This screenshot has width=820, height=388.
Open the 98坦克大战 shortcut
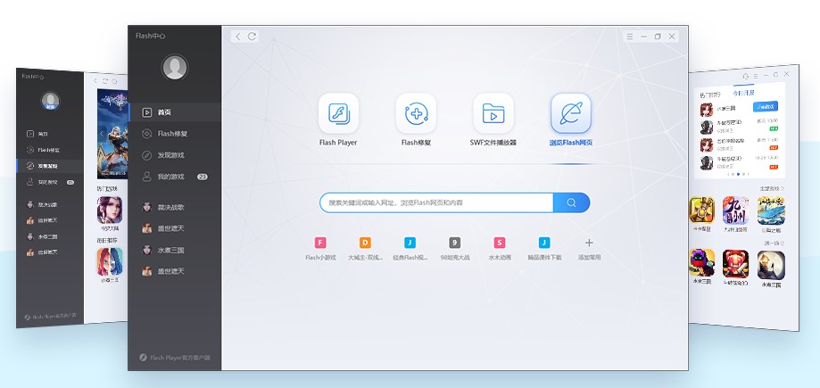tap(455, 243)
